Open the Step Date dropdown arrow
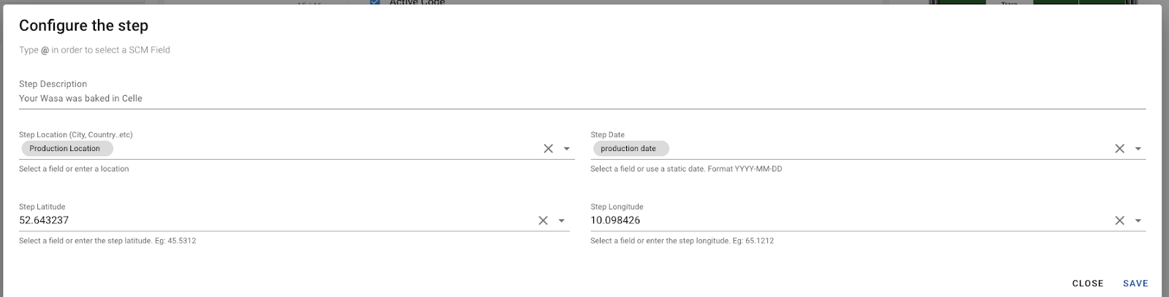The image size is (1169, 297). pyautogui.click(x=1138, y=149)
